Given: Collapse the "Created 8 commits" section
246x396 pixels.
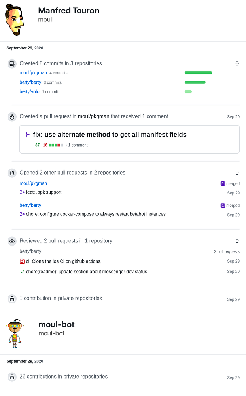Looking at the screenshot, I should coord(237,63).
